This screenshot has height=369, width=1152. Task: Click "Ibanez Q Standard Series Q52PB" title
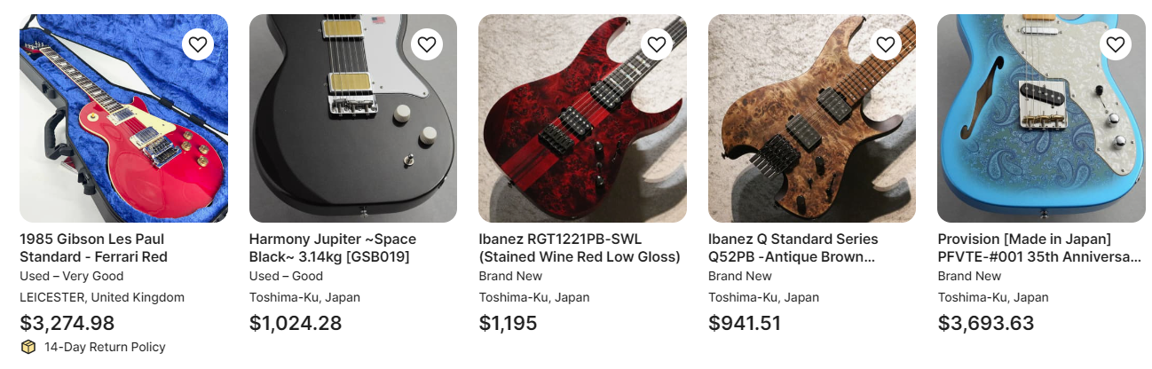(793, 247)
